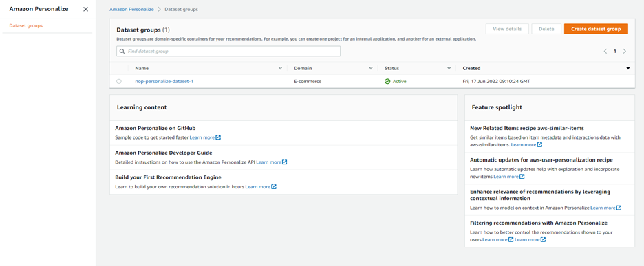Click external link icon for contextual information
Image resolution: width=644 pixels, height=266 pixels.
(619, 208)
